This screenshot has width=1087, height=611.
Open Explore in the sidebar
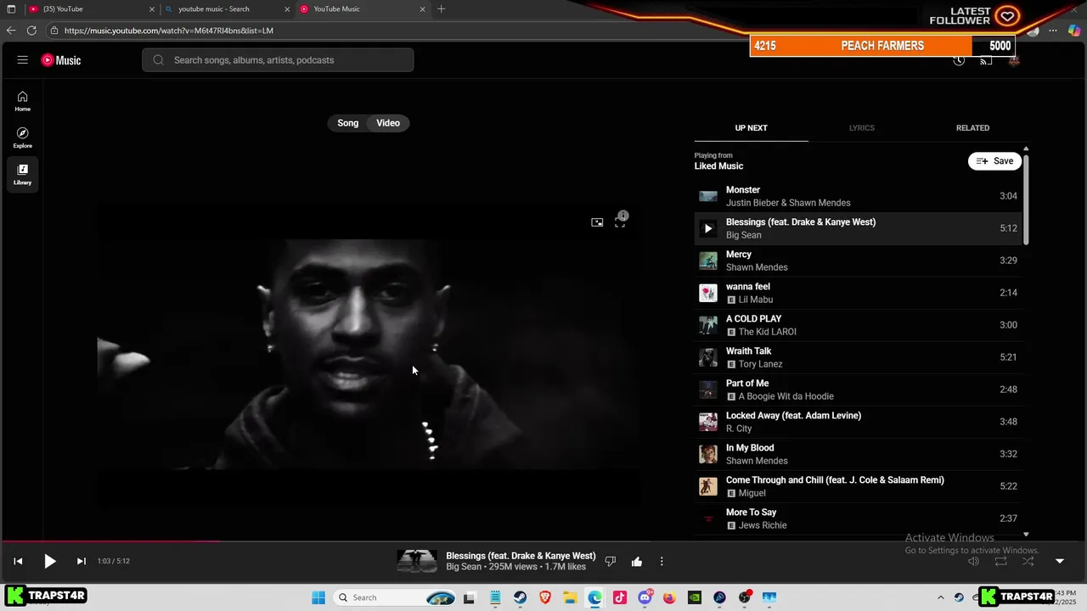[23, 137]
